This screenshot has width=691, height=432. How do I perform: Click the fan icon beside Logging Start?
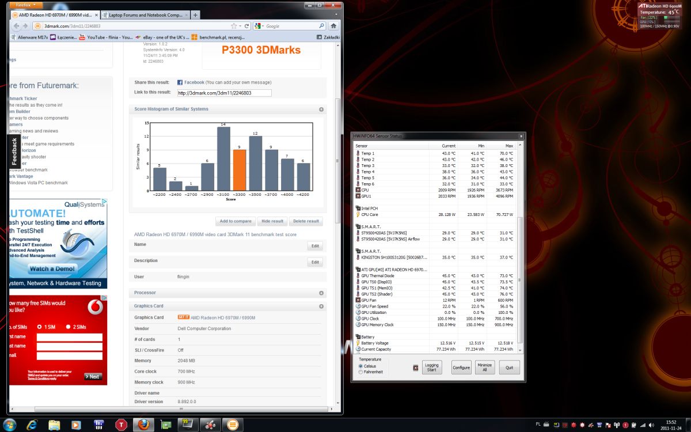pyautogui.click(x=416, y=367)
